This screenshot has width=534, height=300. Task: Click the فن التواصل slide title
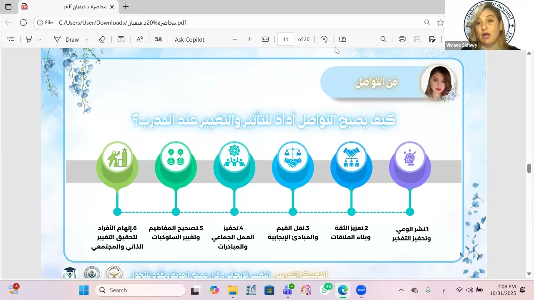click(x=376, y=82)
